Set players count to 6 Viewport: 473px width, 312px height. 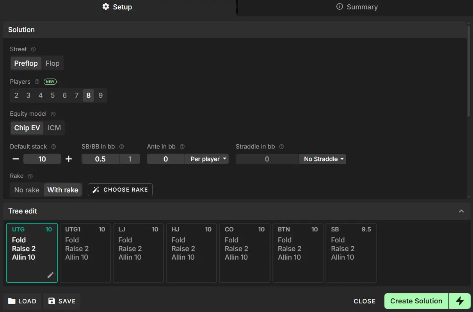65,95
